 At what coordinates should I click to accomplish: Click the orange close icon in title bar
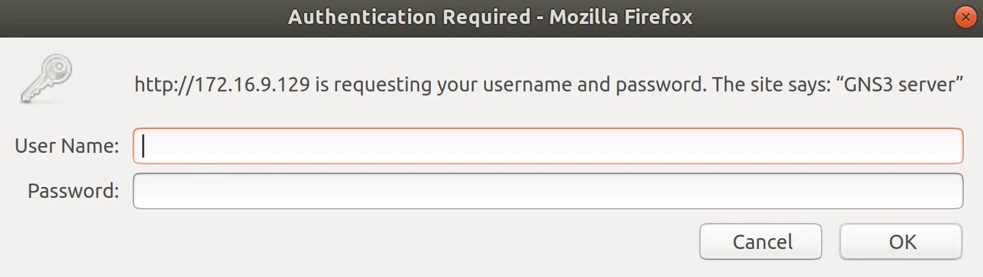(965, 18)
